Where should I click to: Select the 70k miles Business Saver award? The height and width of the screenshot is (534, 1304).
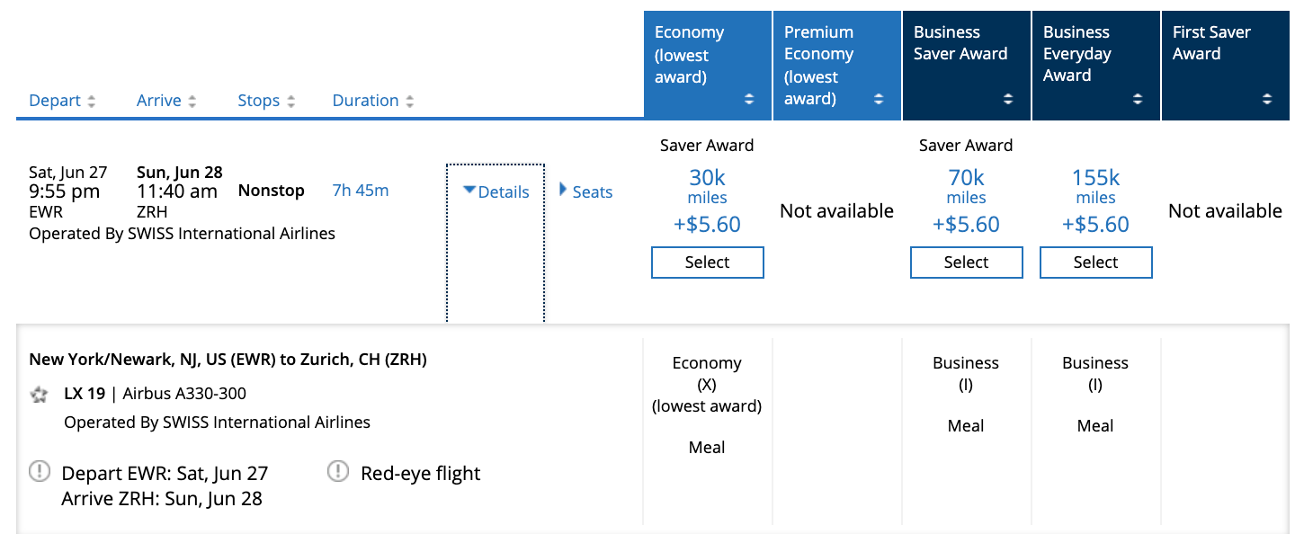click(x=966, y=263)
